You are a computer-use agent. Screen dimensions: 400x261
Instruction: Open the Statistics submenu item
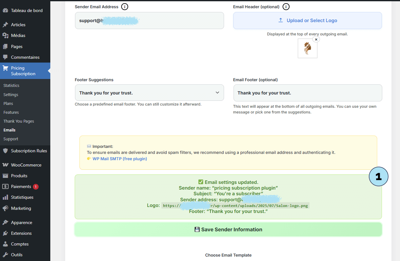coord(11,86)
